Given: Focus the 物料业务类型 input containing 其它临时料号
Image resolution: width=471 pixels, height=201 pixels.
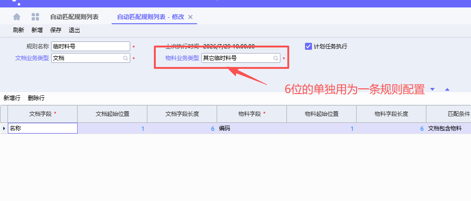Looking at the screenshot, I should [241, 58].
